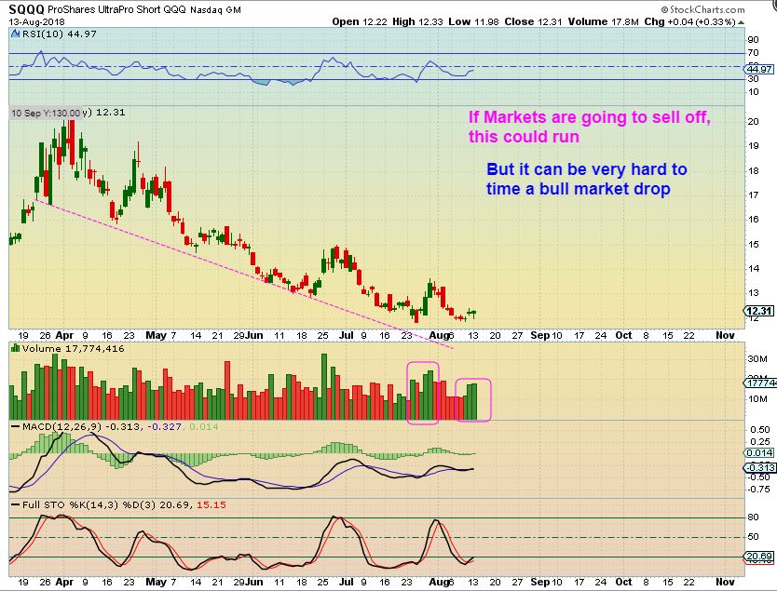Click the 20.69 tag on stochastic axis

pos(759,557)
